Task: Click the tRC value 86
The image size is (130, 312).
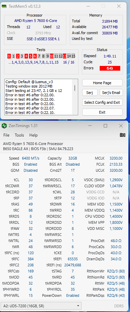Action: click(x=31, y=210)
